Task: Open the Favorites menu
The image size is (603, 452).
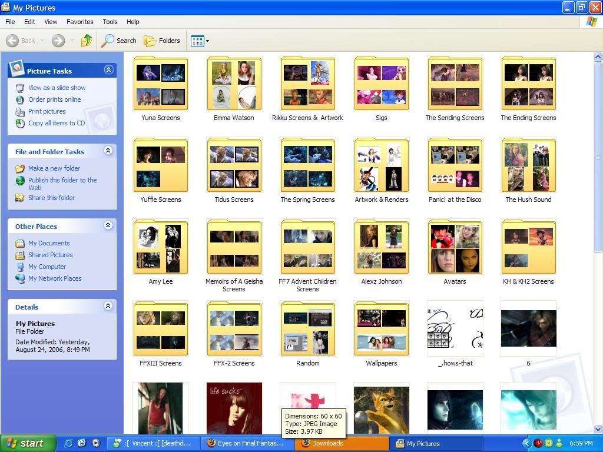Action: [80, 22]
